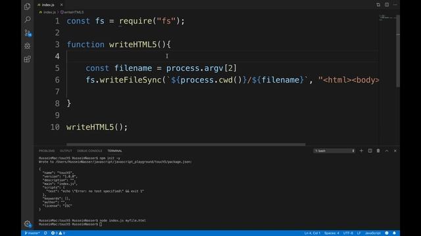Open the Search view in activity bar
421x236 pixels.
(27, 20)
